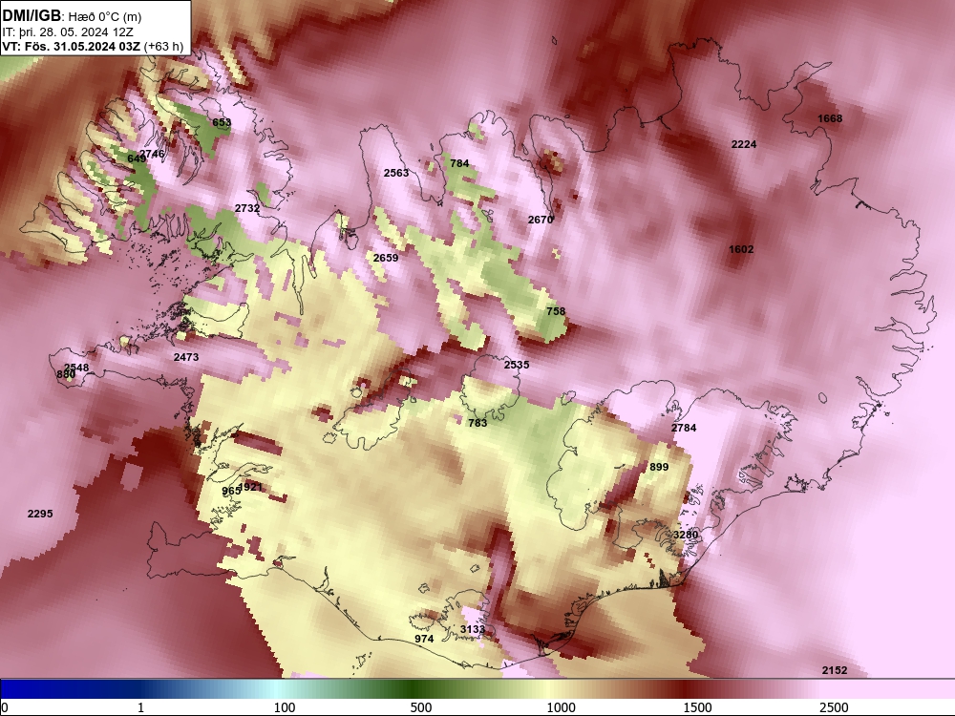Click the 2473 value label

coord(186,357)
